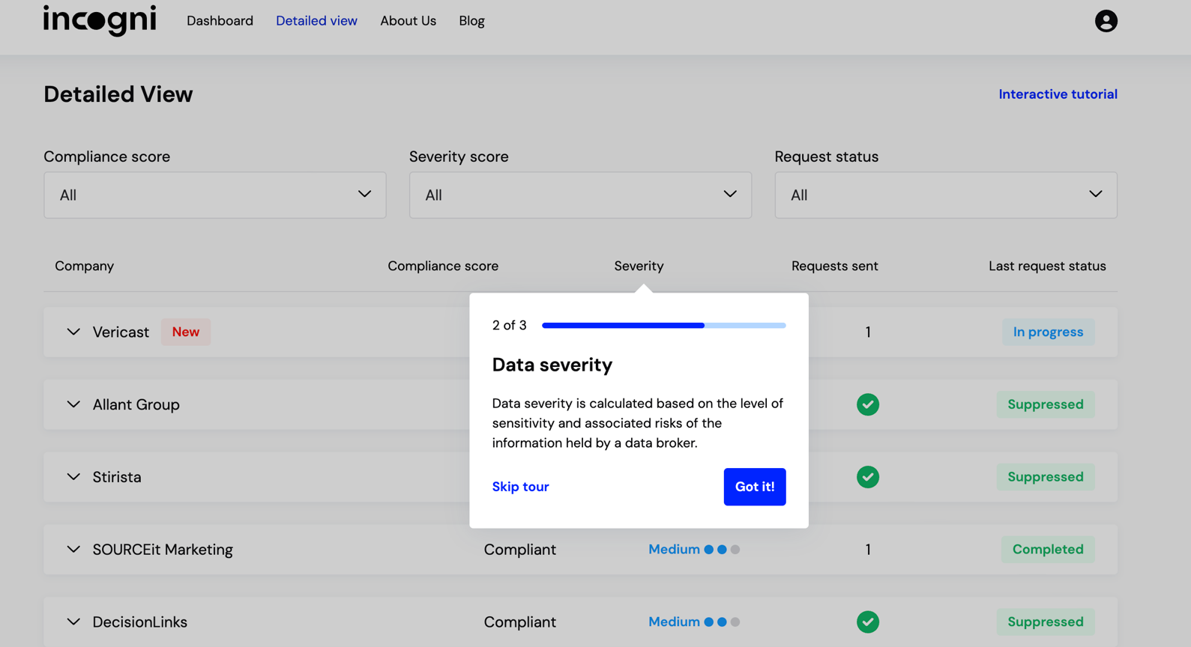Click severity dots in SOURCEit Marketing row
1191x647 pixels.
pos(722,550)
